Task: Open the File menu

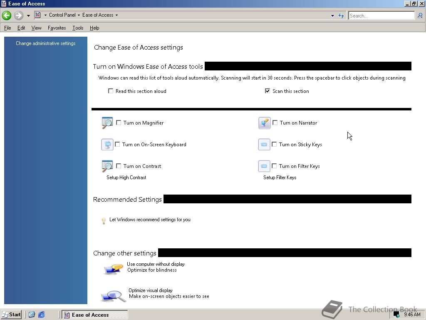Action: [7, 28]
